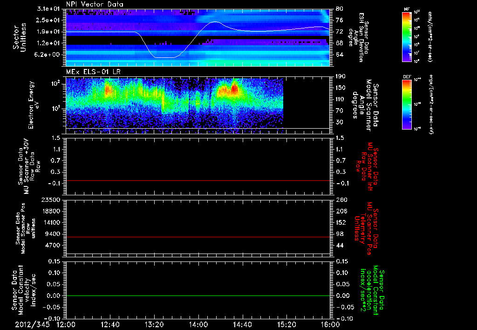The image size is (477, 330).
Task: Select the 'NPI Vector Data' panel title
Action: [95, 4]
